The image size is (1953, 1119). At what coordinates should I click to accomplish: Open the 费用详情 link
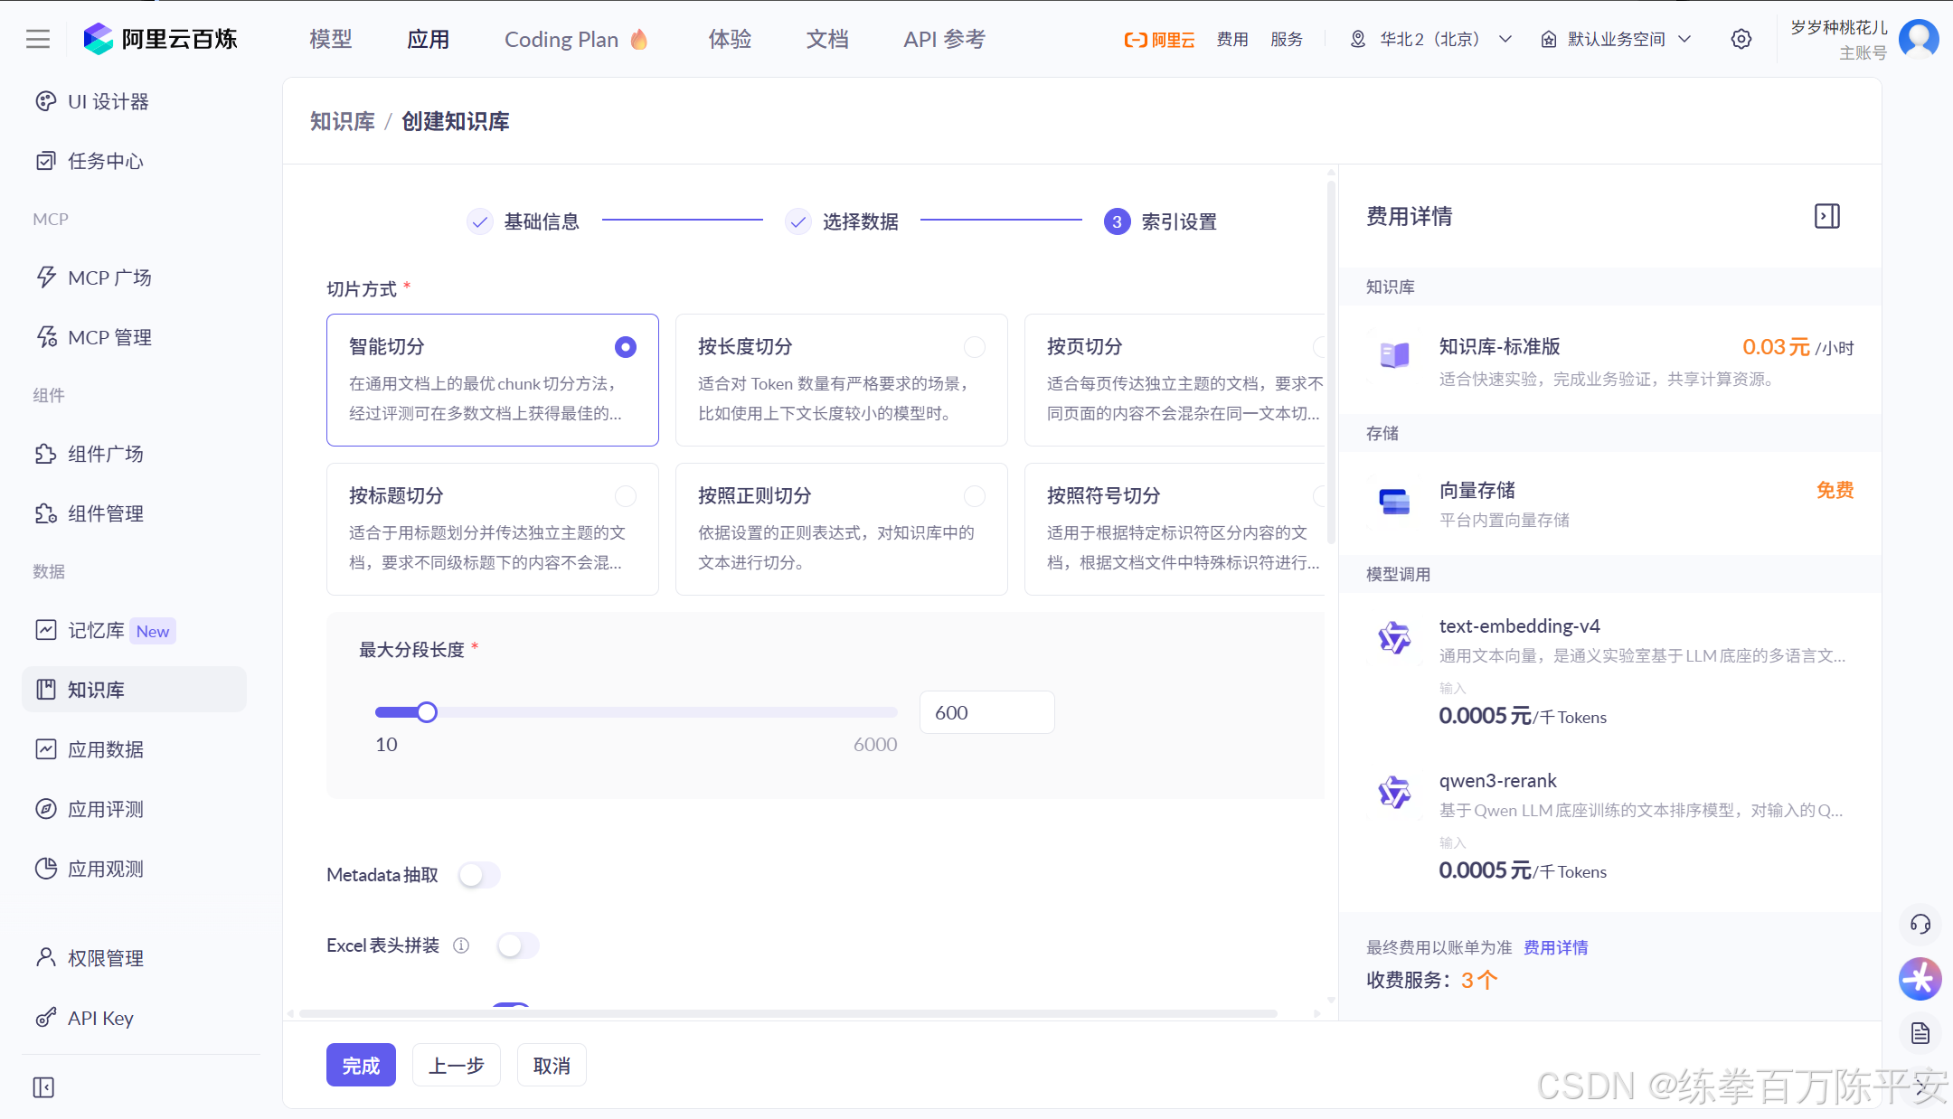tap(1555, 947)
